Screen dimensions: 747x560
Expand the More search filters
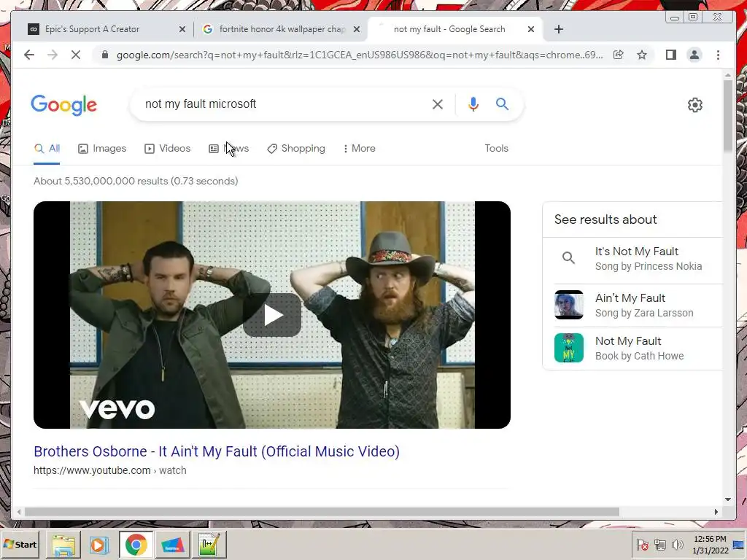click(x=359, y=149)
